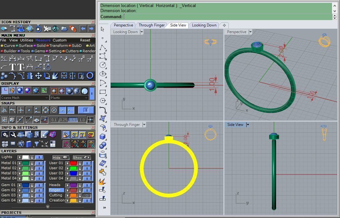
Task: Click the Scissors trim icon
Action: pyautogui.click(x=81, y=76)
